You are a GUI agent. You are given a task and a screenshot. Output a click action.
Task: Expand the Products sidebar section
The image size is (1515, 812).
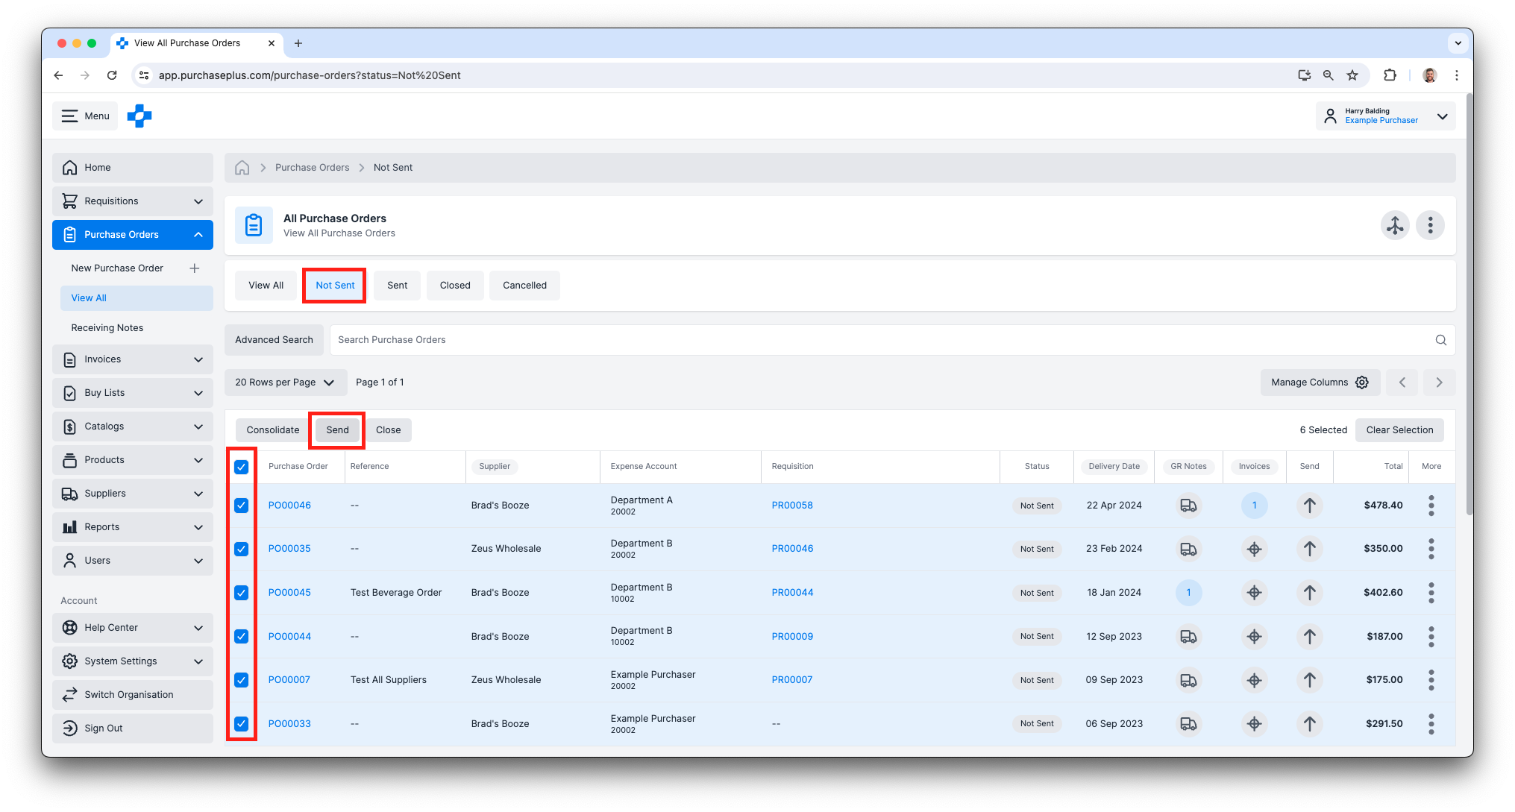click(x=133, y=460)
